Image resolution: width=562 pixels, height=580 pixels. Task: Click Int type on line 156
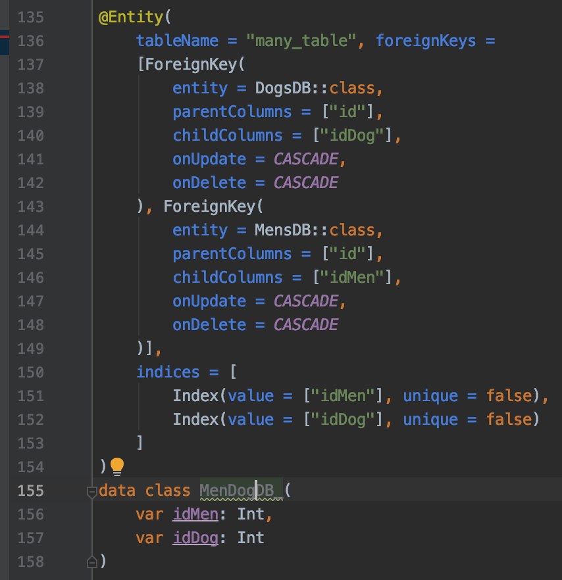pyautogui.click(x=251, y=514)
